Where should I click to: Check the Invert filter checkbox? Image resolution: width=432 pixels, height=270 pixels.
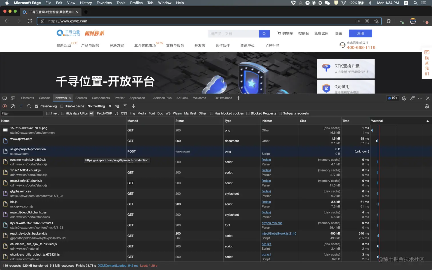48,113
